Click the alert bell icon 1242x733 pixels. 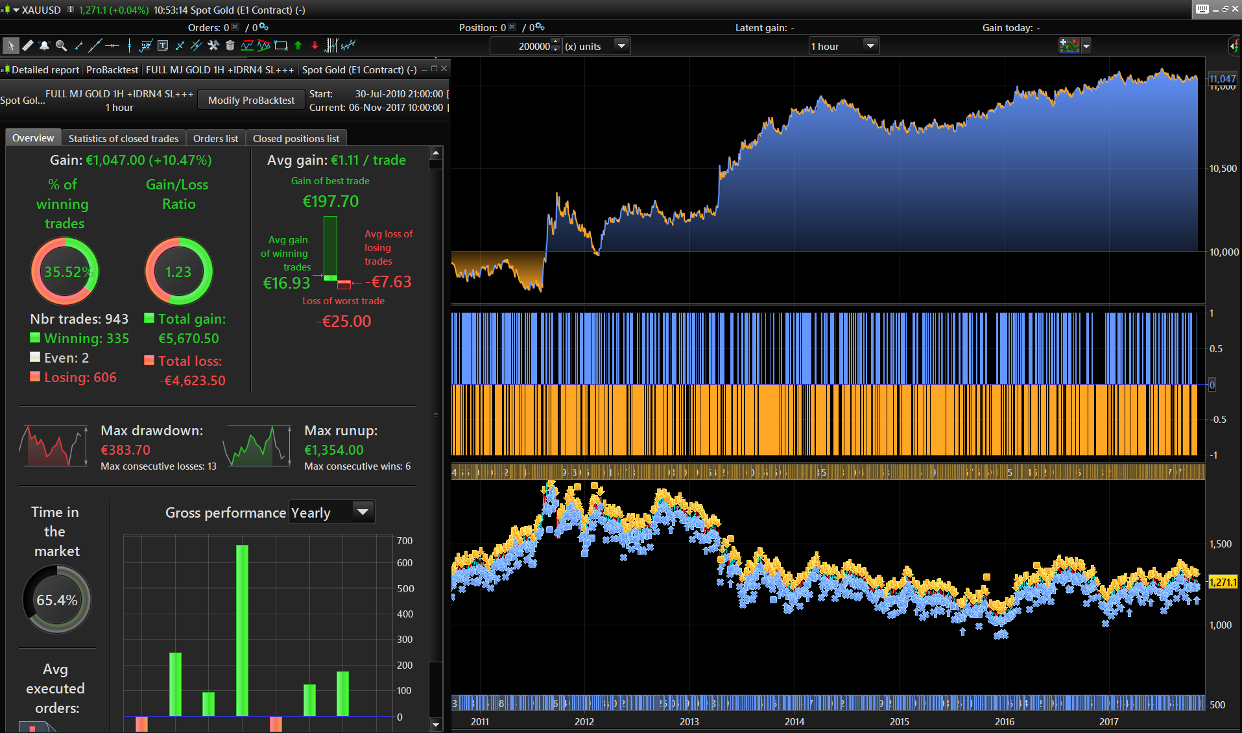point(44,45)
